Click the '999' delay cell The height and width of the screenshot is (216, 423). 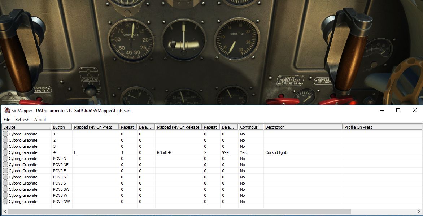click(229, 152)
